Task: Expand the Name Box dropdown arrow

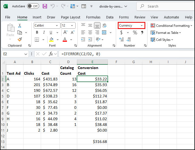Action: [26, 54]
